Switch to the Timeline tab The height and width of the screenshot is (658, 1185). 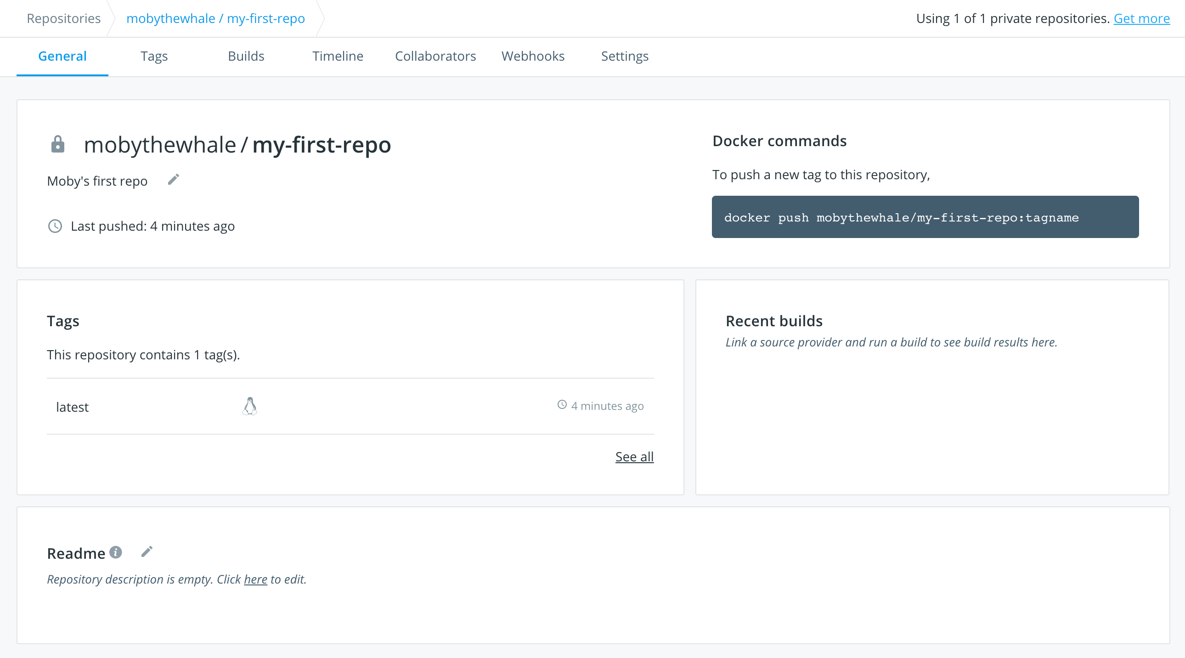[338, 56]
